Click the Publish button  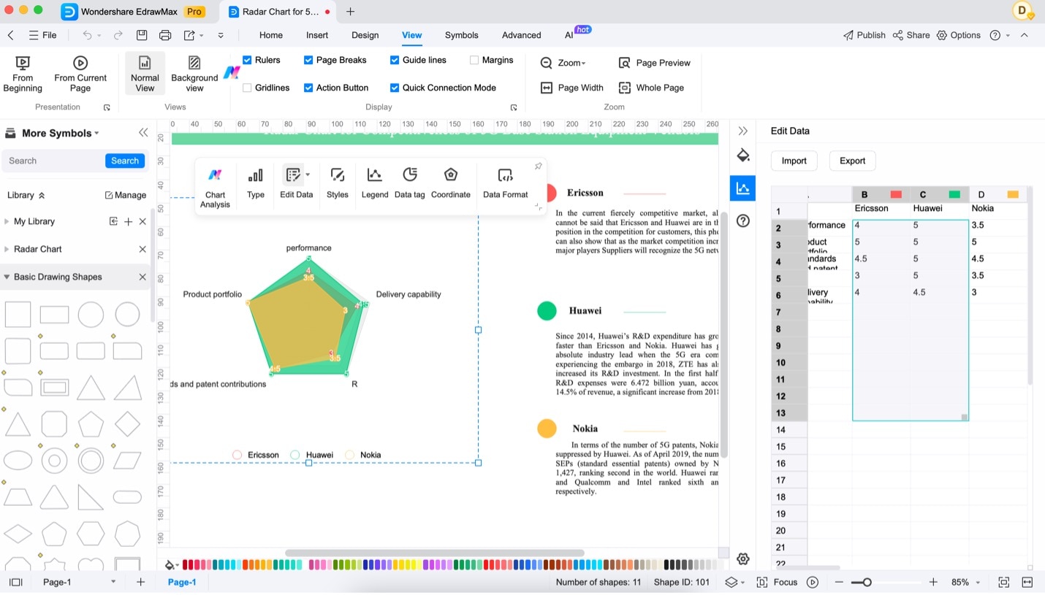(x=864, y=35)
